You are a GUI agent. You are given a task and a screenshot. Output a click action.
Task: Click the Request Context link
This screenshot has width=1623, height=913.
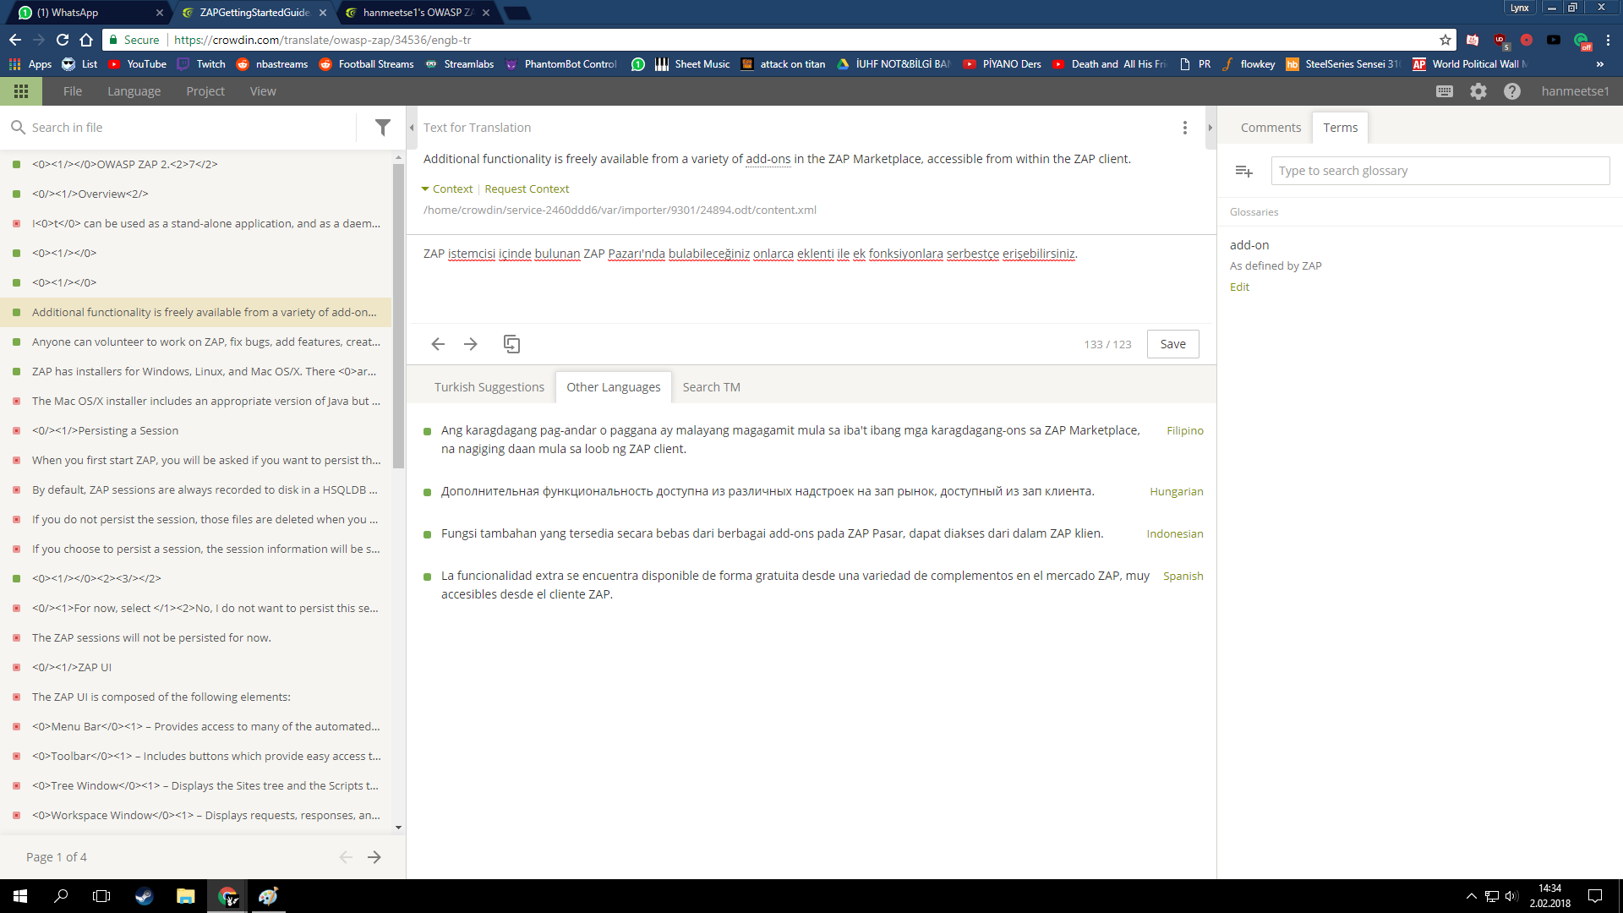(527, 189)
